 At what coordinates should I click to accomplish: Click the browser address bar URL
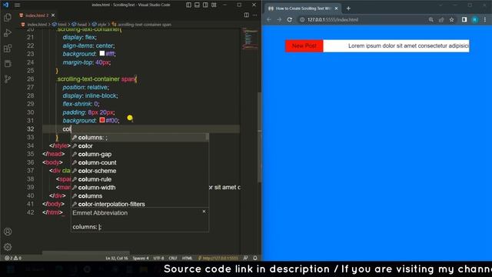pos(333,19)
